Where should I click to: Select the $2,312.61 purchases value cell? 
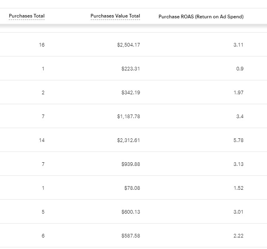pos(129,140)
